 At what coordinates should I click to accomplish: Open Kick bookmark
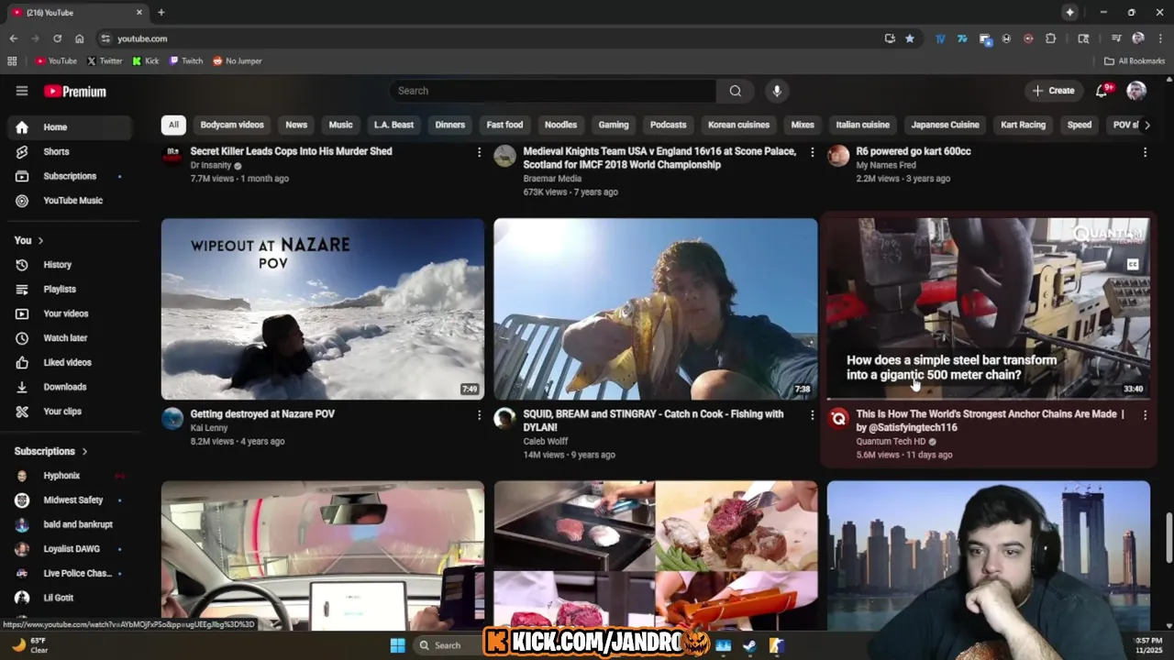tap(146, 60)
